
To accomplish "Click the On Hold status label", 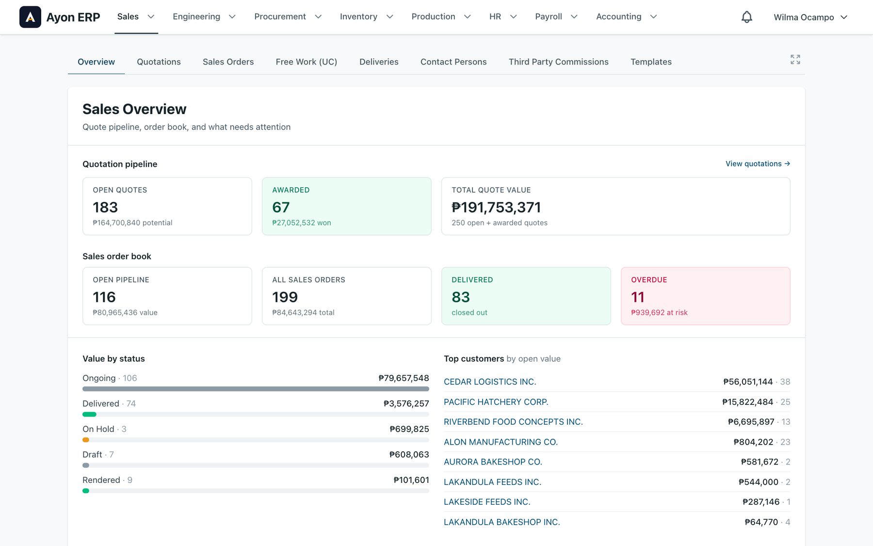I will [98, 429].
